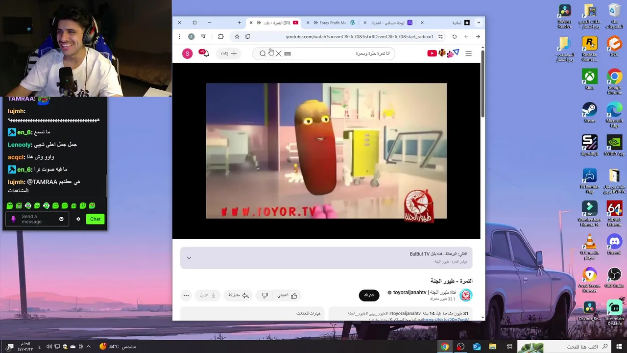The height and width of the screenshot is (353, 627).
Task: Click Outlook icon in Windows taskbar
Action: [477, 347]
